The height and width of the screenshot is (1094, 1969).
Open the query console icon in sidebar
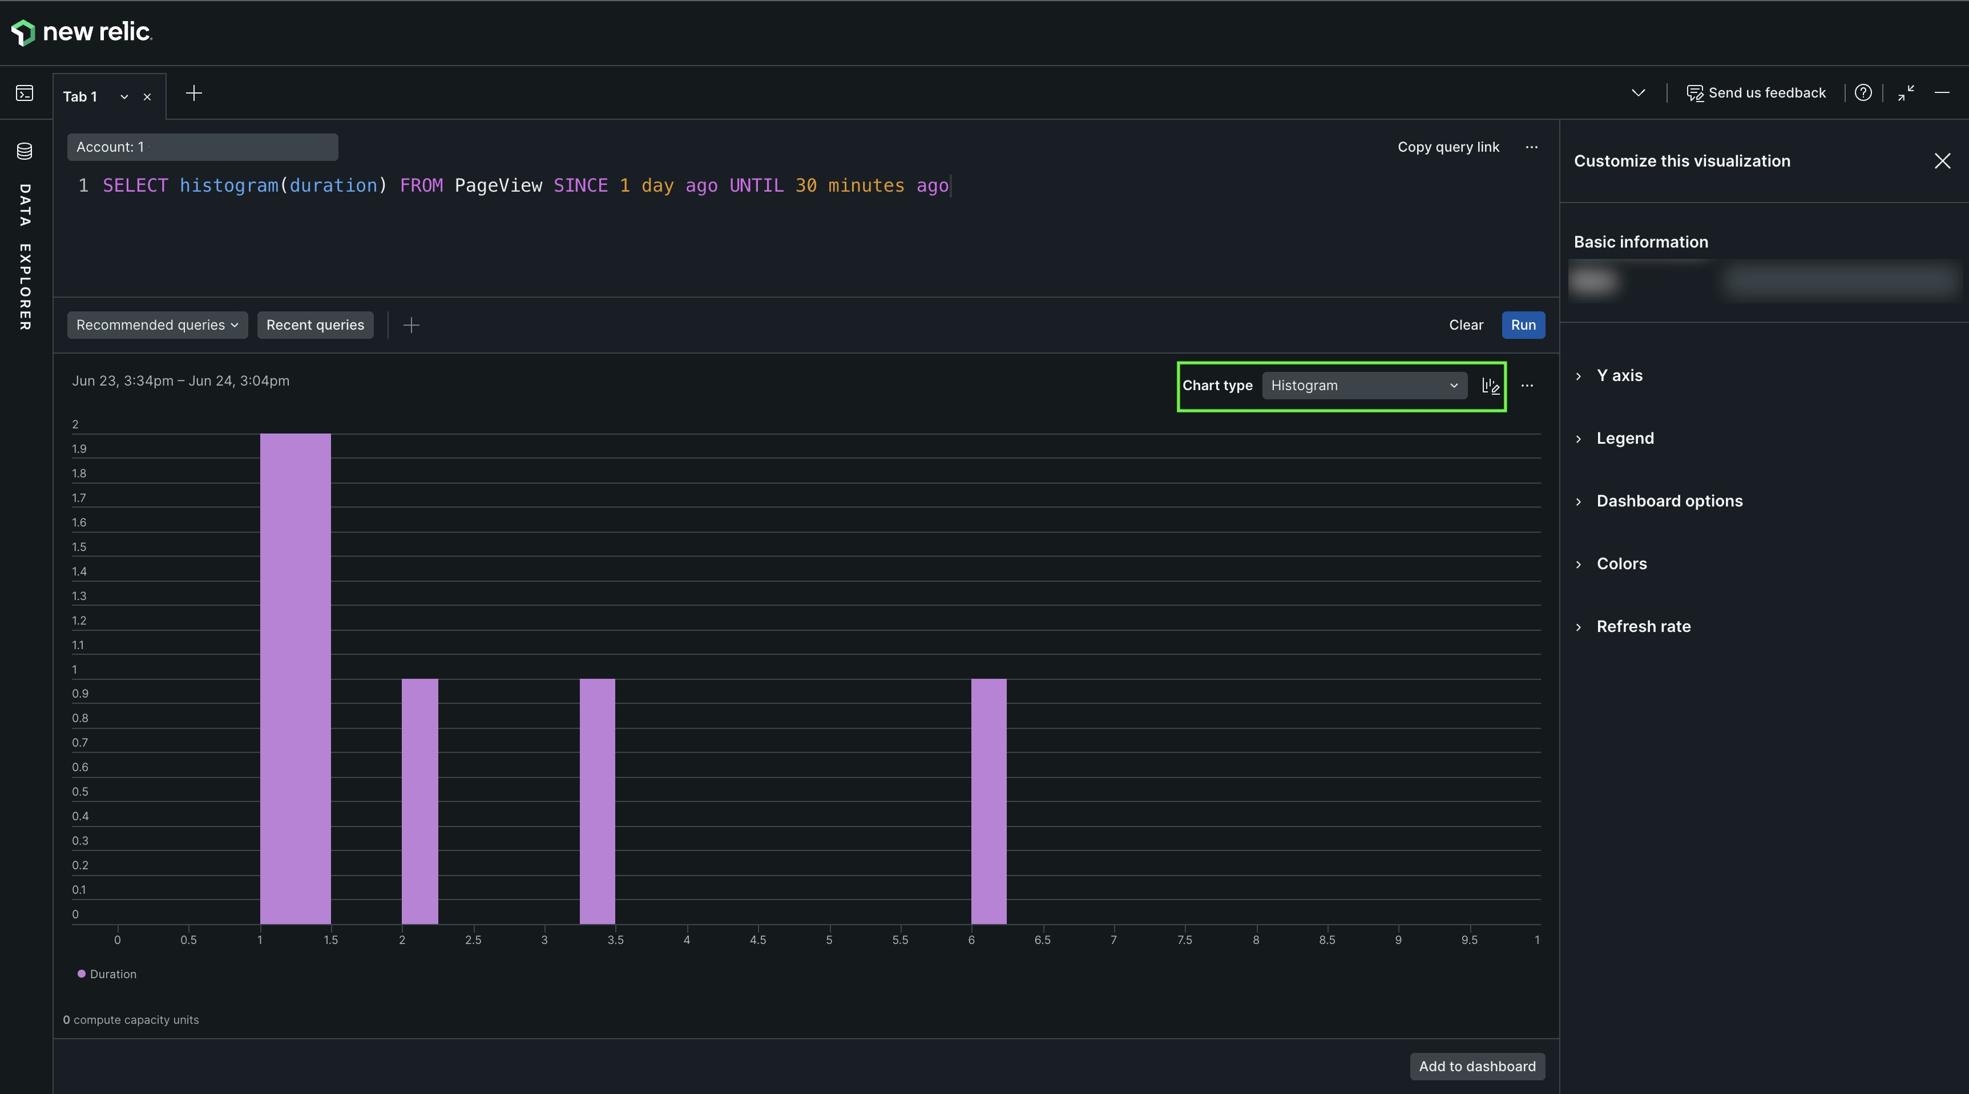[x=25, y=93]
